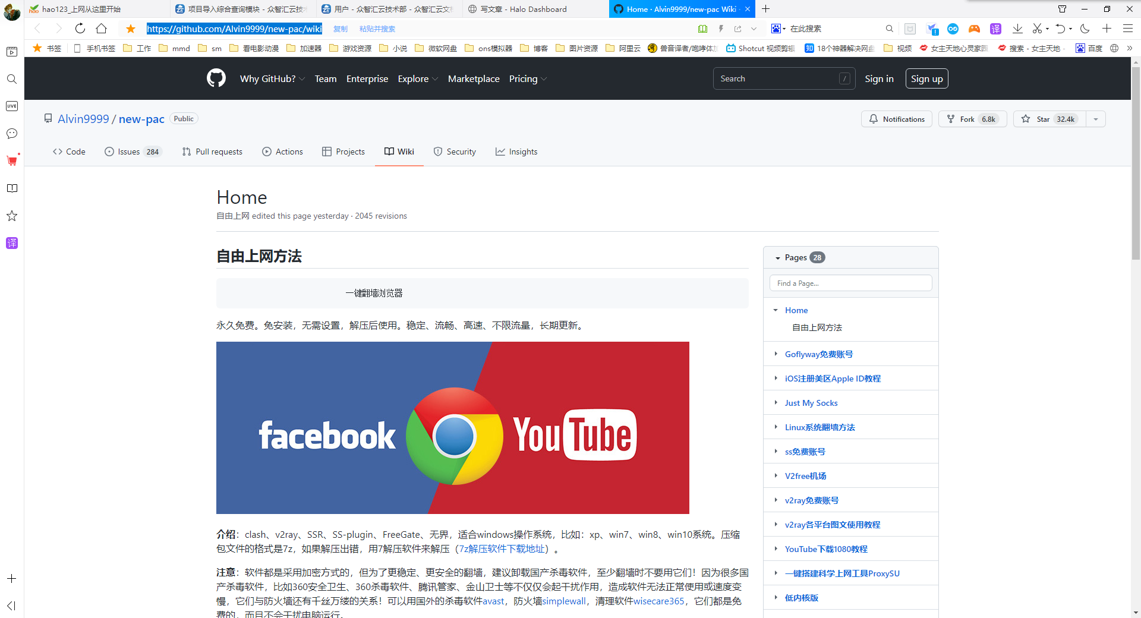Click the facebook Chrome YouTube banner image
Image resolution: width=1141 pixels, height=618 pixels.
point(453,428)
